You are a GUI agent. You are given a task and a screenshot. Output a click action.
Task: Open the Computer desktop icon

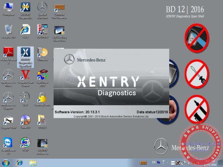(8, 9)
